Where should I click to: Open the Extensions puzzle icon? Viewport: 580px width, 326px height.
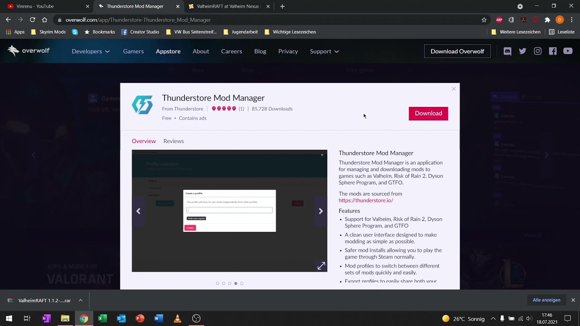pos(547,20)
